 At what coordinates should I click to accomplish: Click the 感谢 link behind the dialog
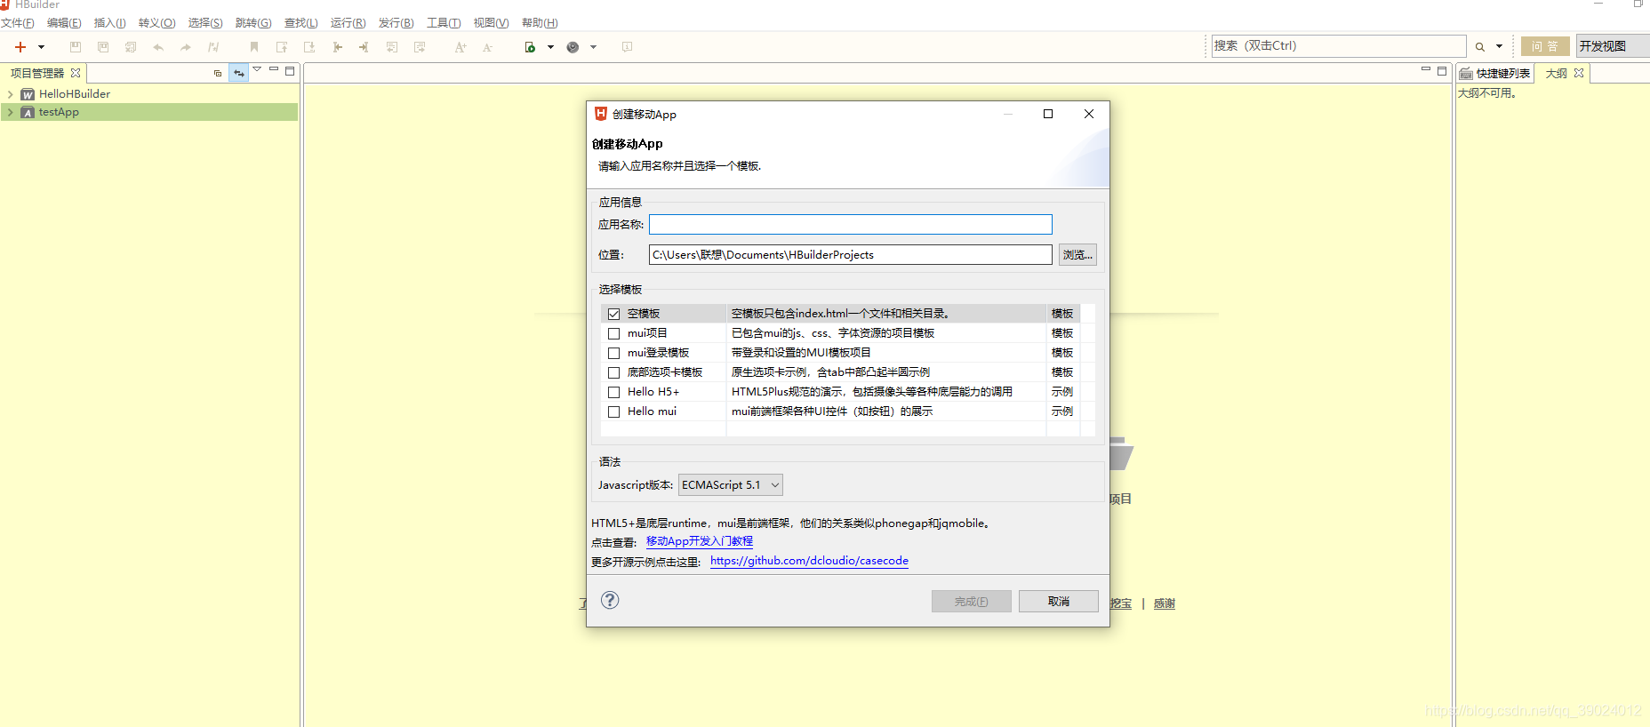[x=1164, y=603]
